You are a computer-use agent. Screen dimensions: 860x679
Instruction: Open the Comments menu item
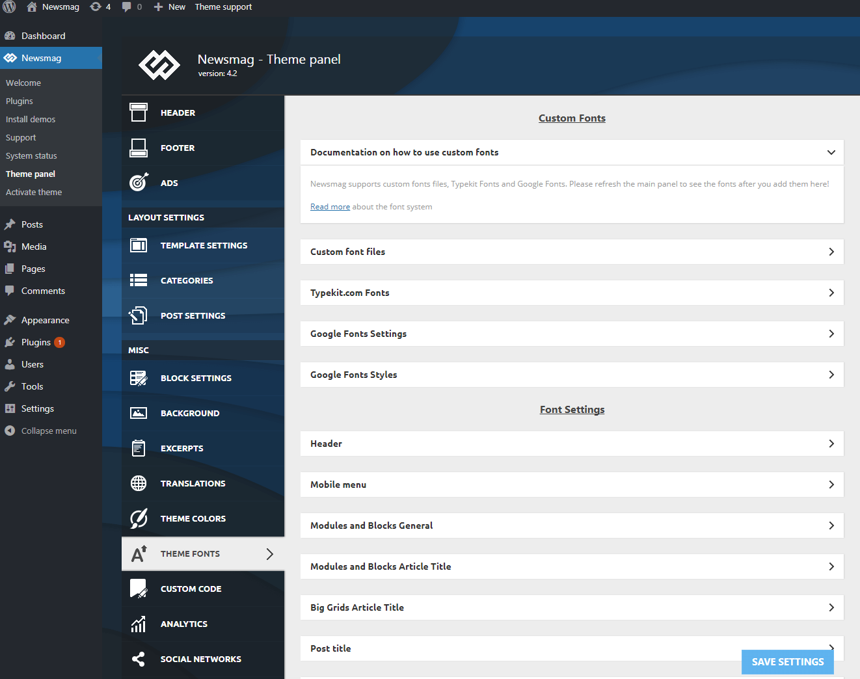tap(43, 291)
